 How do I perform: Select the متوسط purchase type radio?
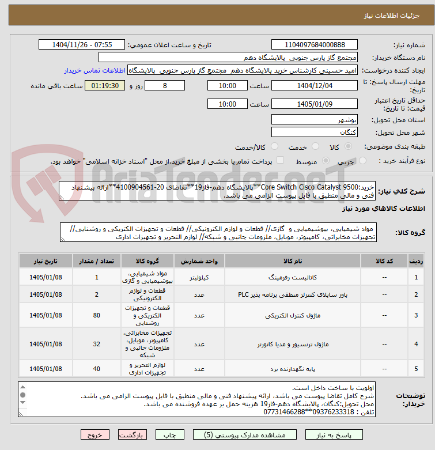point(326,160)
